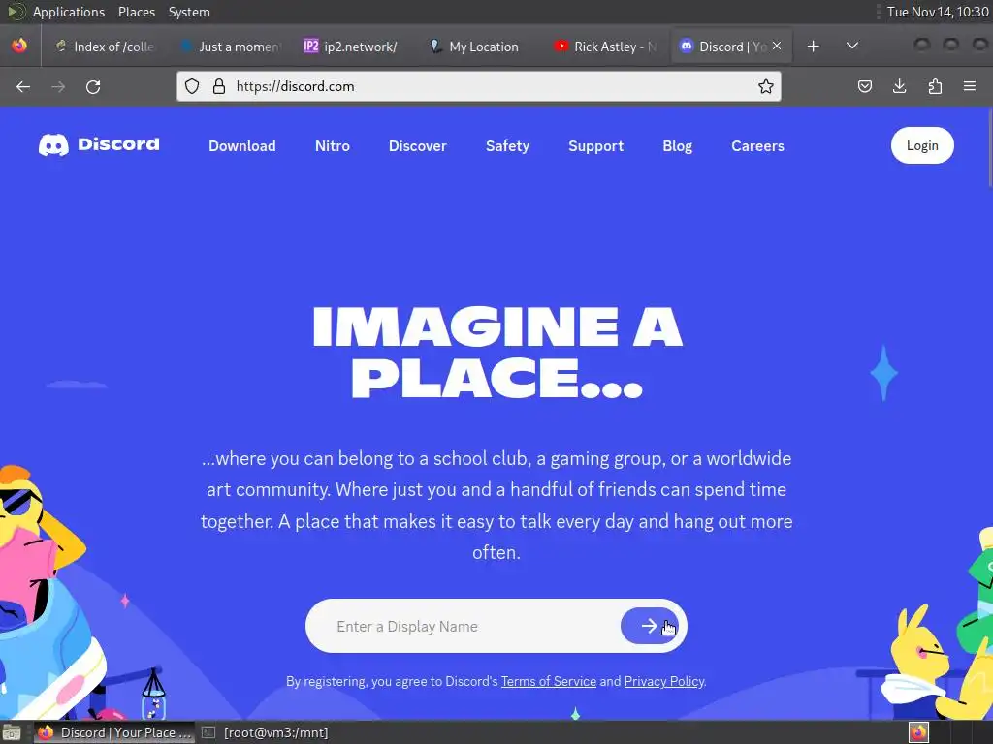This screenshot has width=993, height=744.
Task: Click the white Login button
Action: coord(922,145)
